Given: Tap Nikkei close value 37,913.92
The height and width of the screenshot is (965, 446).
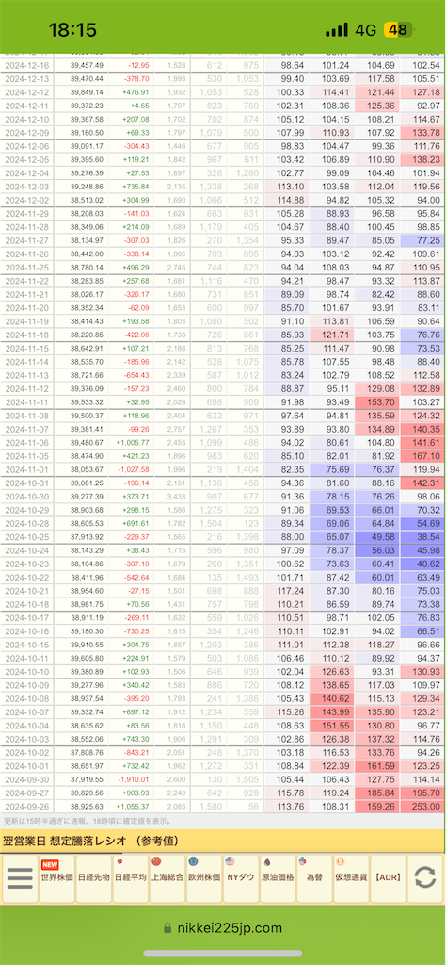Looking at the screenshot, I should (87, 536).
